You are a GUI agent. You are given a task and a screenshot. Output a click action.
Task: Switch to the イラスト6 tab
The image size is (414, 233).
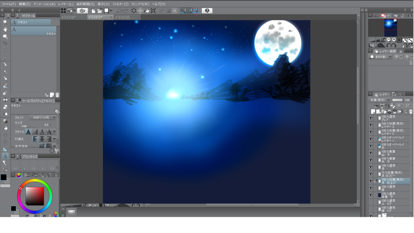tap(73, 17)
